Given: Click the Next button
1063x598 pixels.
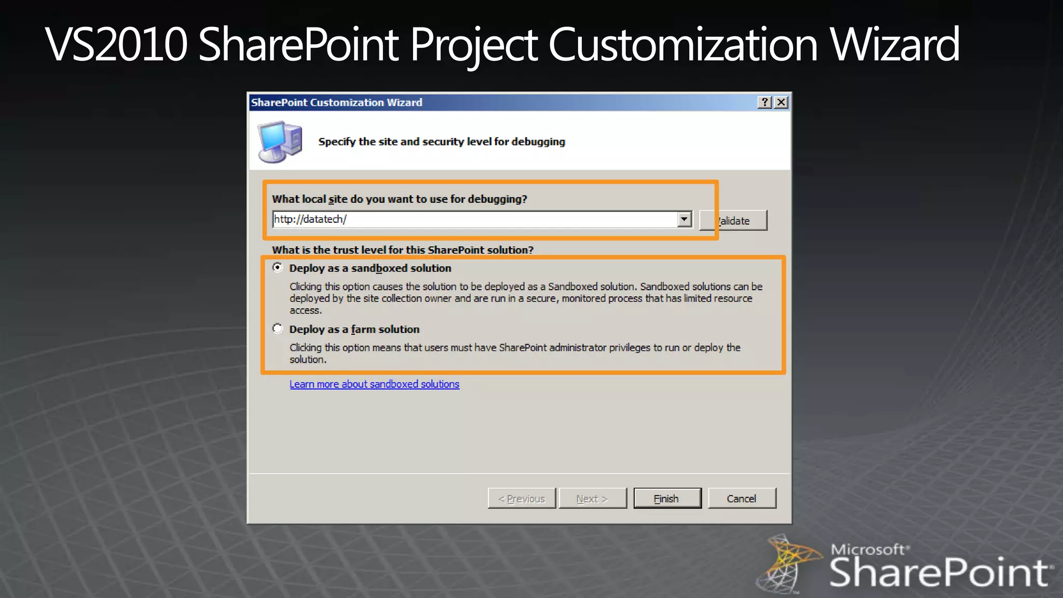Looking at the screenshot, I should [592, 498].
